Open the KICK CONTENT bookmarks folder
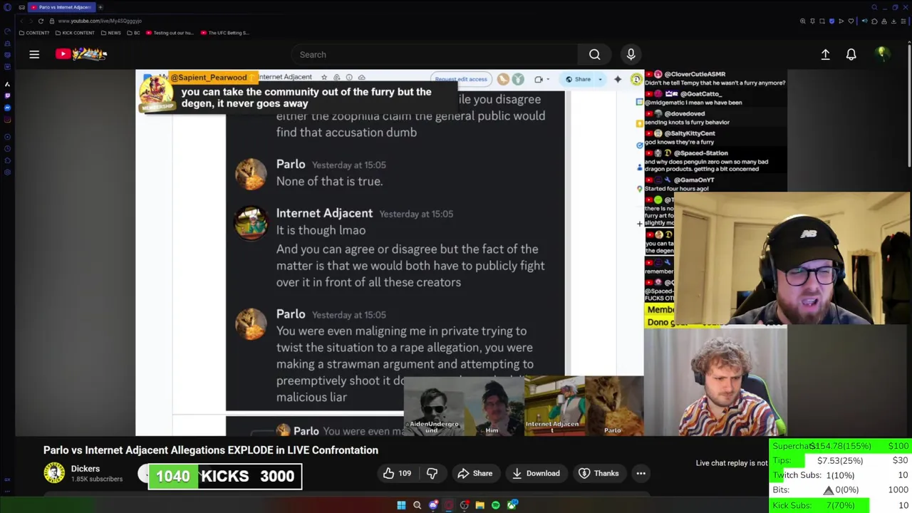This screenshot has height=513, width=912. (x=74, y=33)
